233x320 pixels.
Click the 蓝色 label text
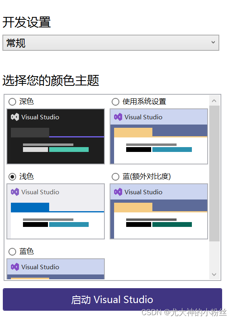[27, 251]
